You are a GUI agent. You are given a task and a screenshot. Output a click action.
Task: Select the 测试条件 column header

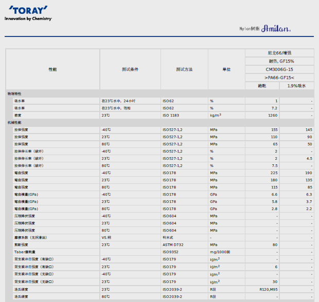point(130,69)
